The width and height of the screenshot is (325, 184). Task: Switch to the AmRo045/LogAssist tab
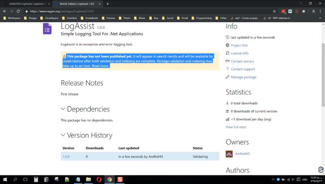tap(26, 4)
